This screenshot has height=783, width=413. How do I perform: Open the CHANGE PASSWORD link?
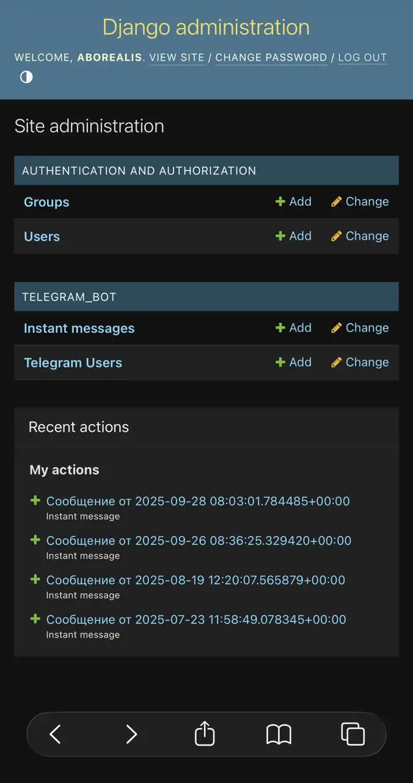[271, 58]
